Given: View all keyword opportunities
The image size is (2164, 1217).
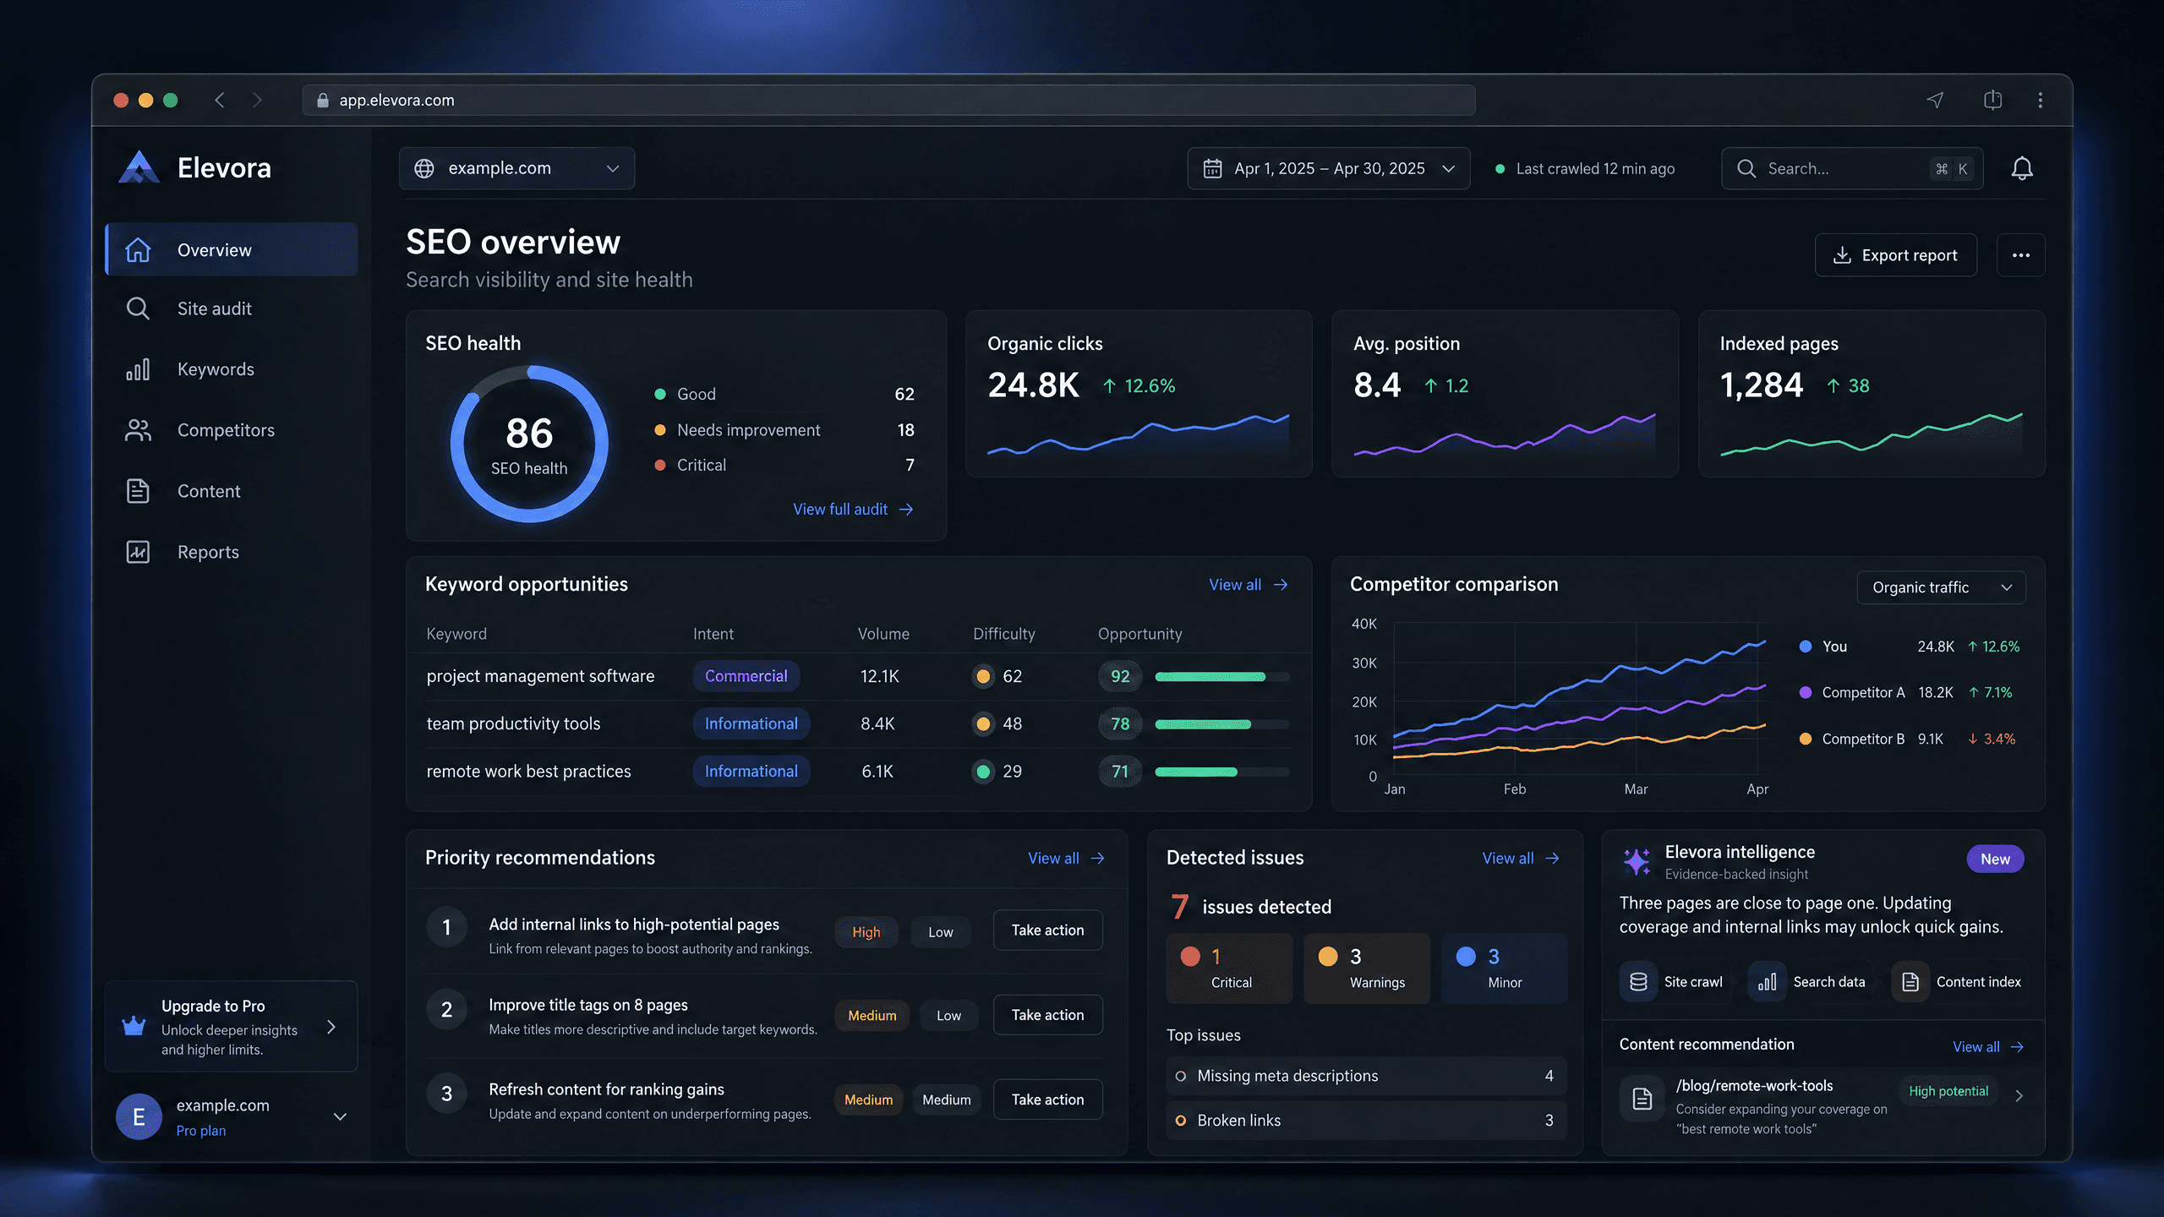Looking at the screenshot, I should tap(1249, 584).
